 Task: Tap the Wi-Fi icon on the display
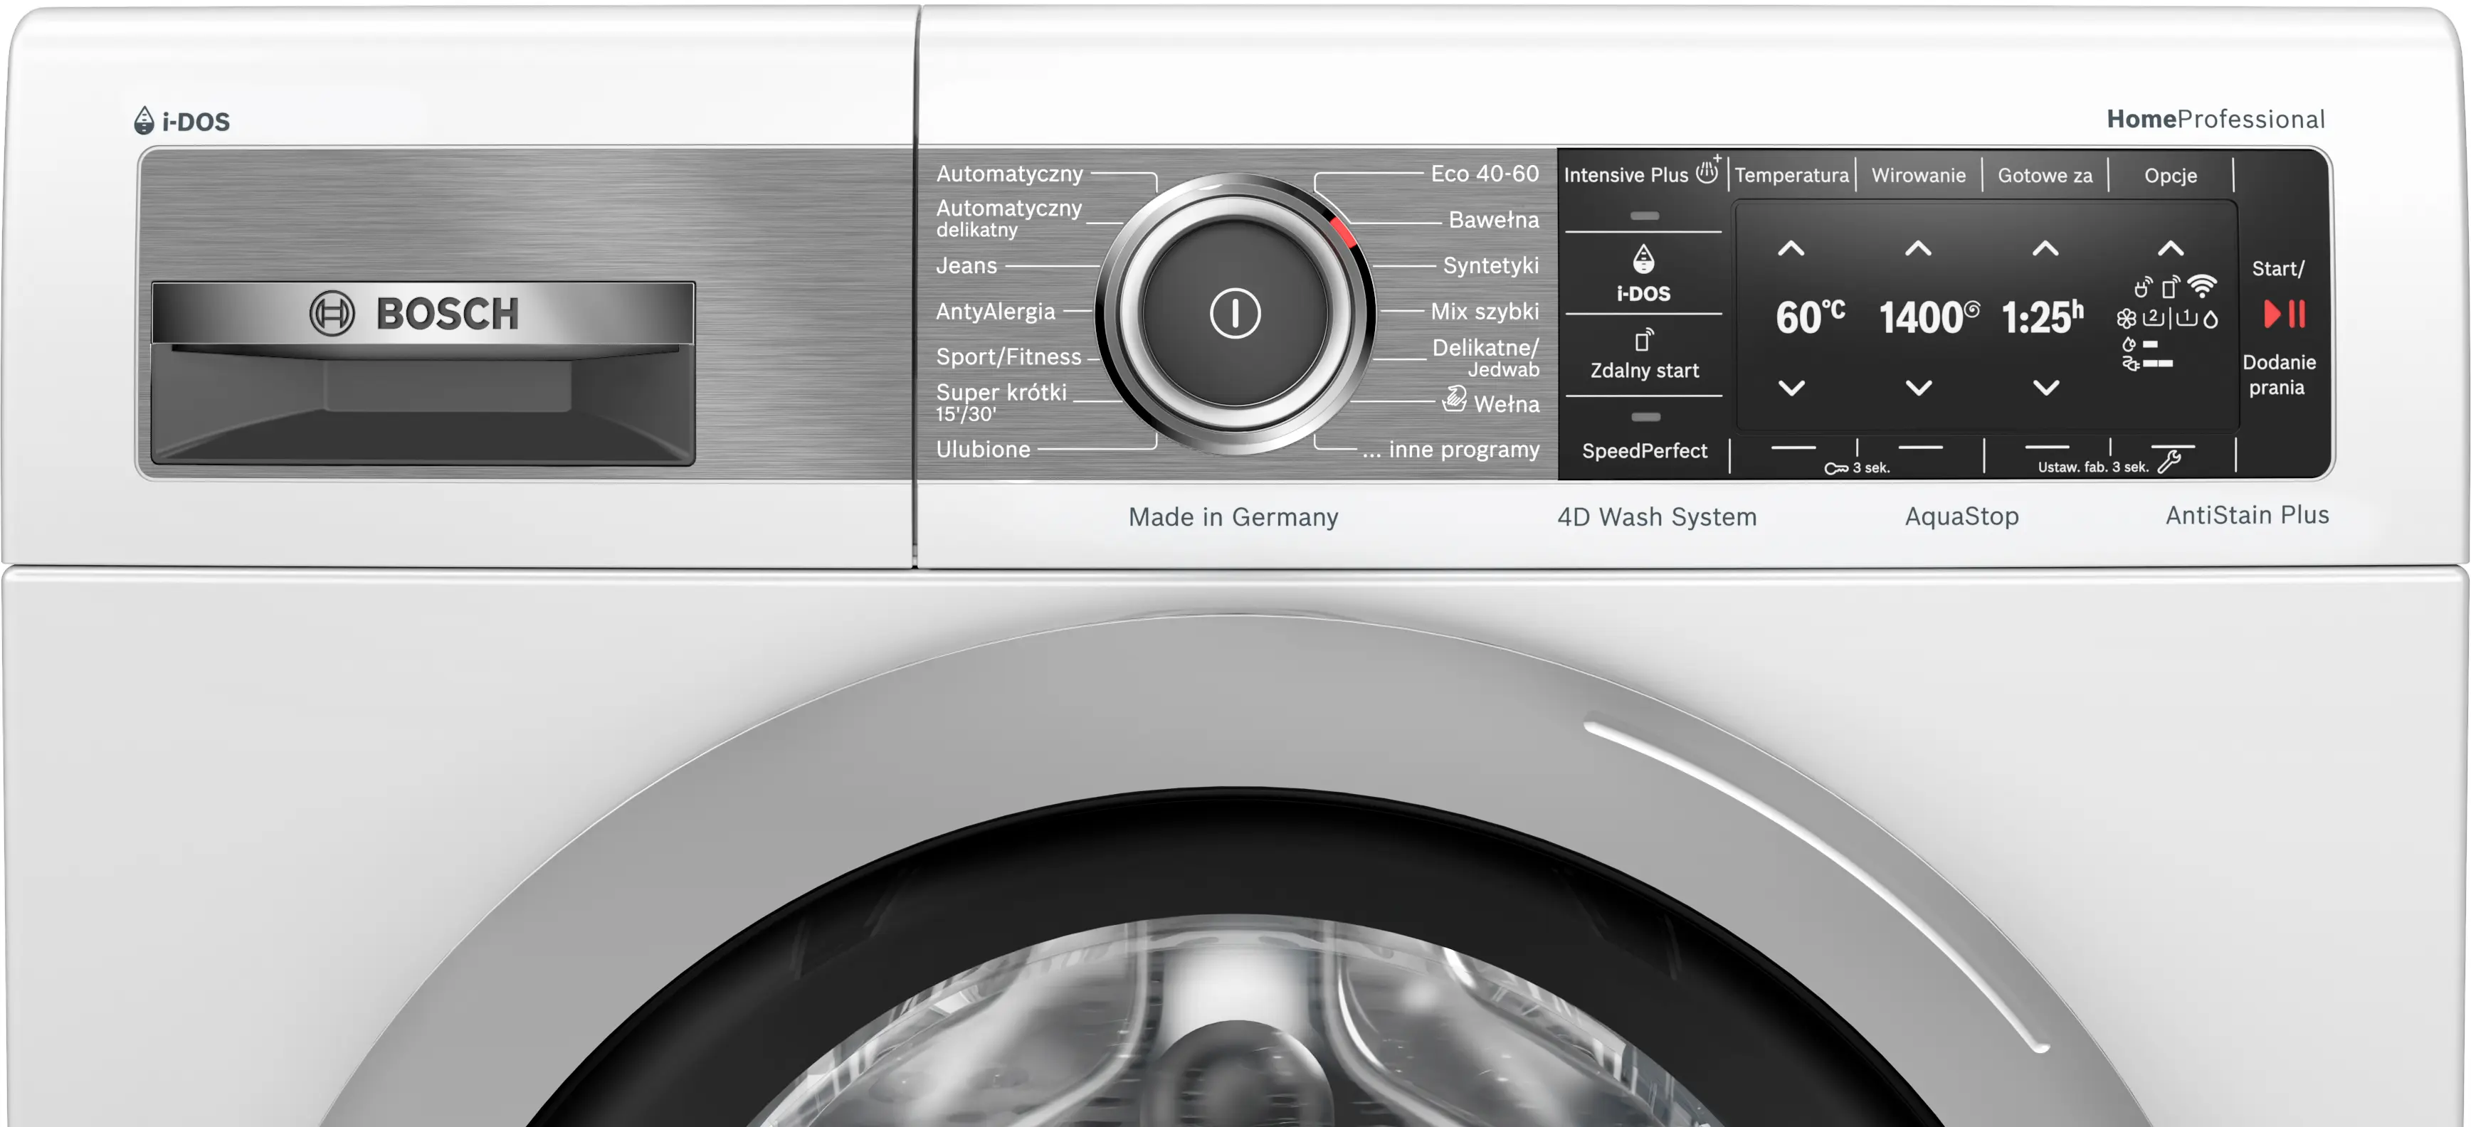coord(2203,286)
